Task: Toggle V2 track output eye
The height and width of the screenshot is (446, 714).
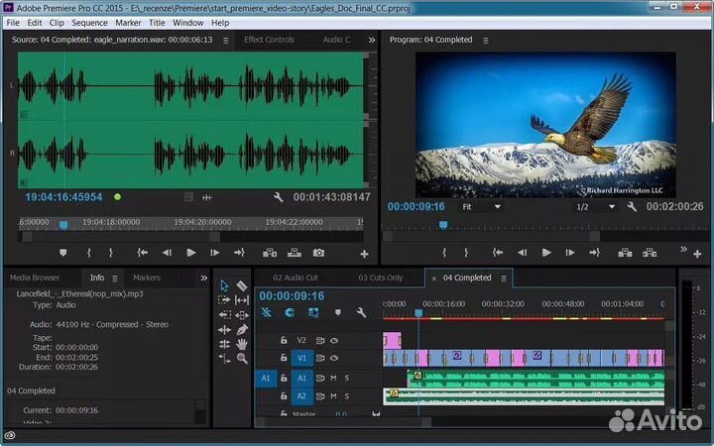Action: (x=334, y=340)
